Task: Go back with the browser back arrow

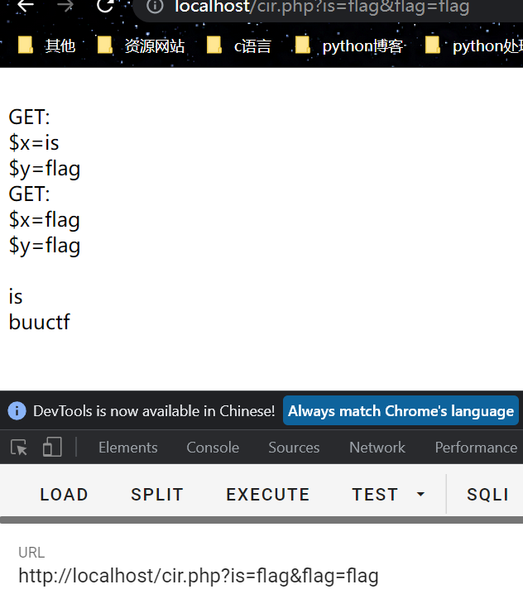Action: click(26, 5)
